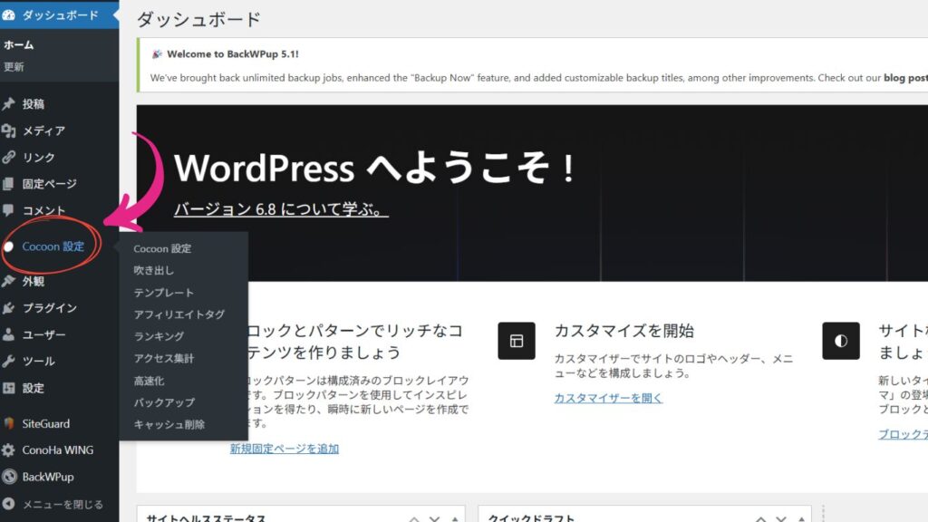Click カスタマイザーを開く link
Screen dimensions: 928x522
click(608, 398)
